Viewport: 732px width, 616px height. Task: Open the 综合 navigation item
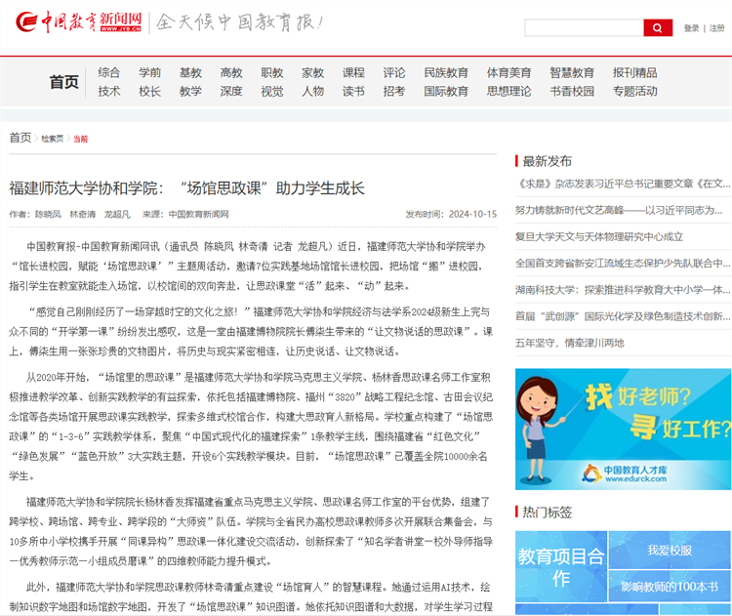pos(108,72)
